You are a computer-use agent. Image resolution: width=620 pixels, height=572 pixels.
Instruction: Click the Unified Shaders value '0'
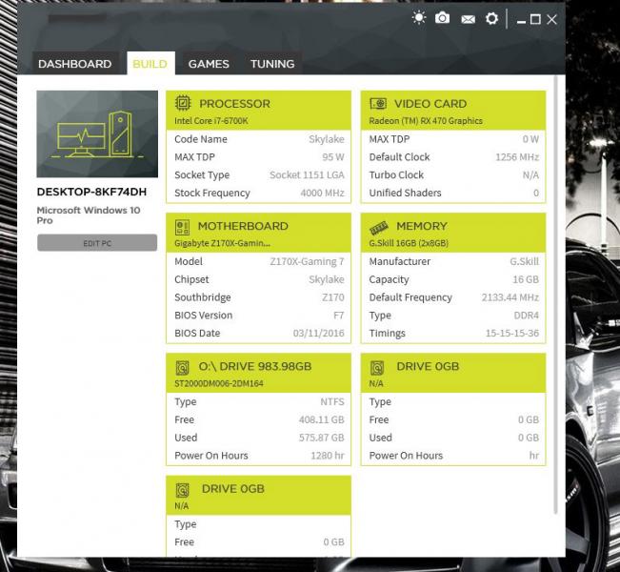coord(536,193)
